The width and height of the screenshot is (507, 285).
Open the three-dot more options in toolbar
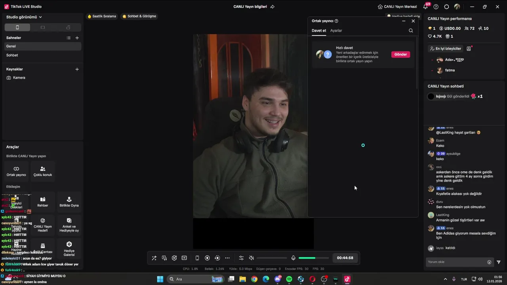click(x=227, y=258)
